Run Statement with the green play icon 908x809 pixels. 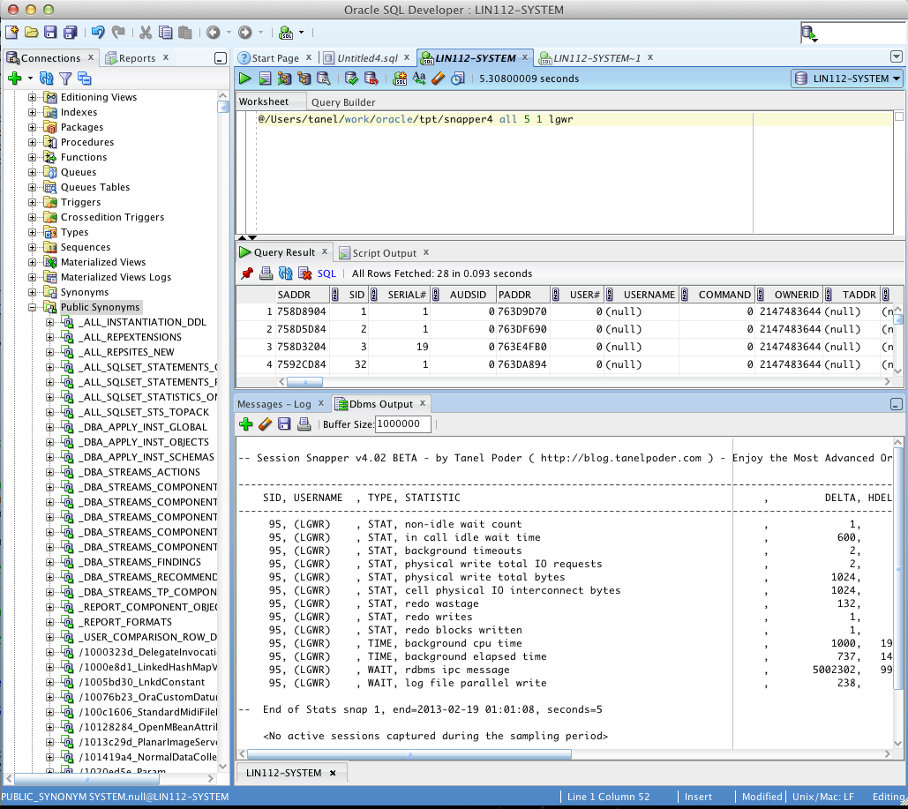[x=245, y=79]
